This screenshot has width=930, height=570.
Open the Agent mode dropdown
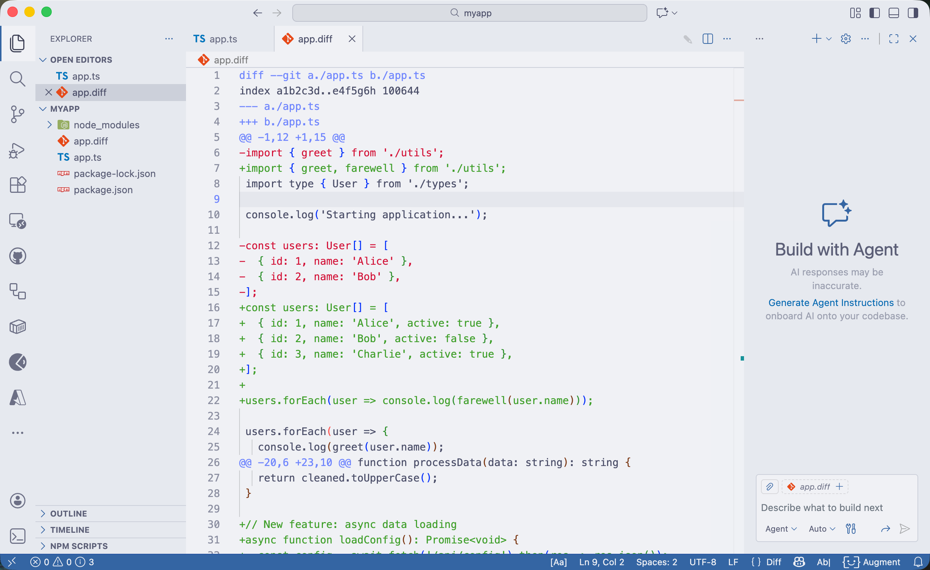point(781,529)
